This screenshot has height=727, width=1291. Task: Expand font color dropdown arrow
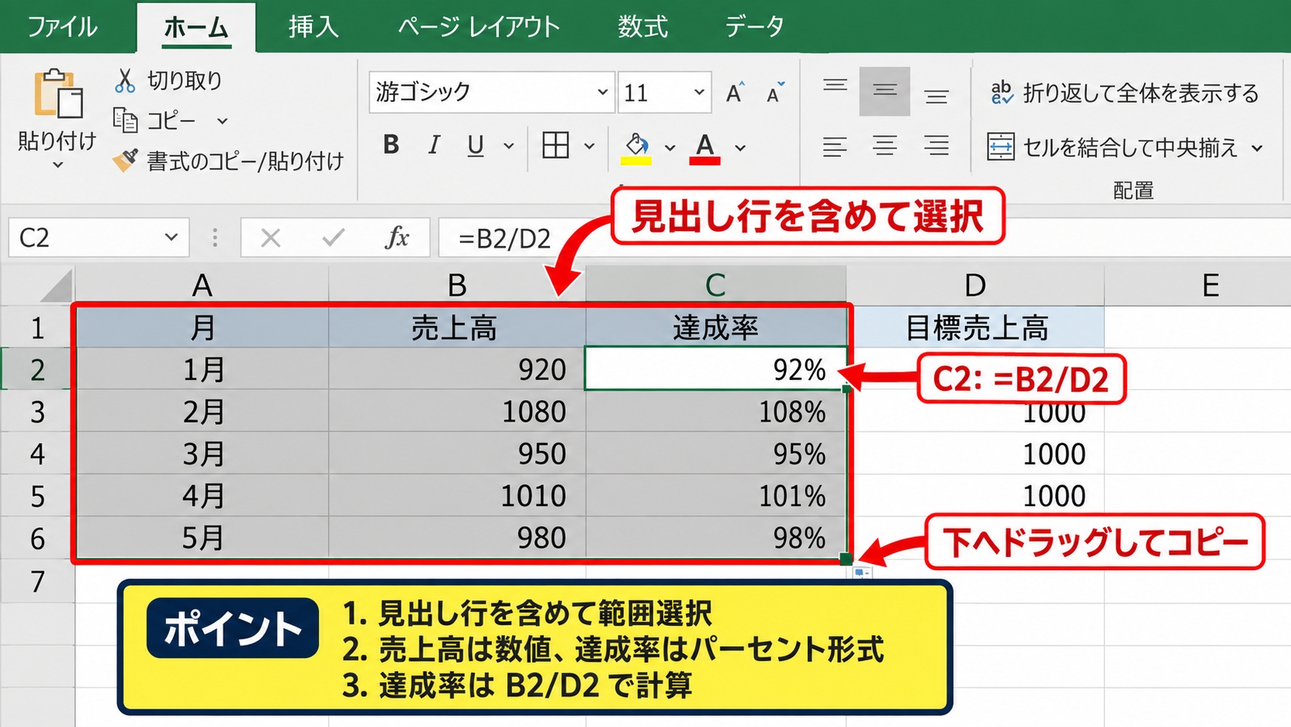pos(740,147)
